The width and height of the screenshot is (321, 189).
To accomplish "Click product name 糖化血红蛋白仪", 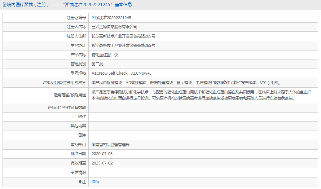I will tap(105, 55).
